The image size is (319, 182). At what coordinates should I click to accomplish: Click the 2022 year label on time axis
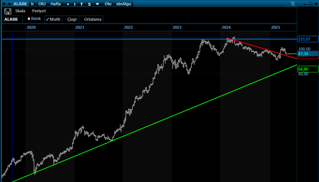(x=128, y=27)
